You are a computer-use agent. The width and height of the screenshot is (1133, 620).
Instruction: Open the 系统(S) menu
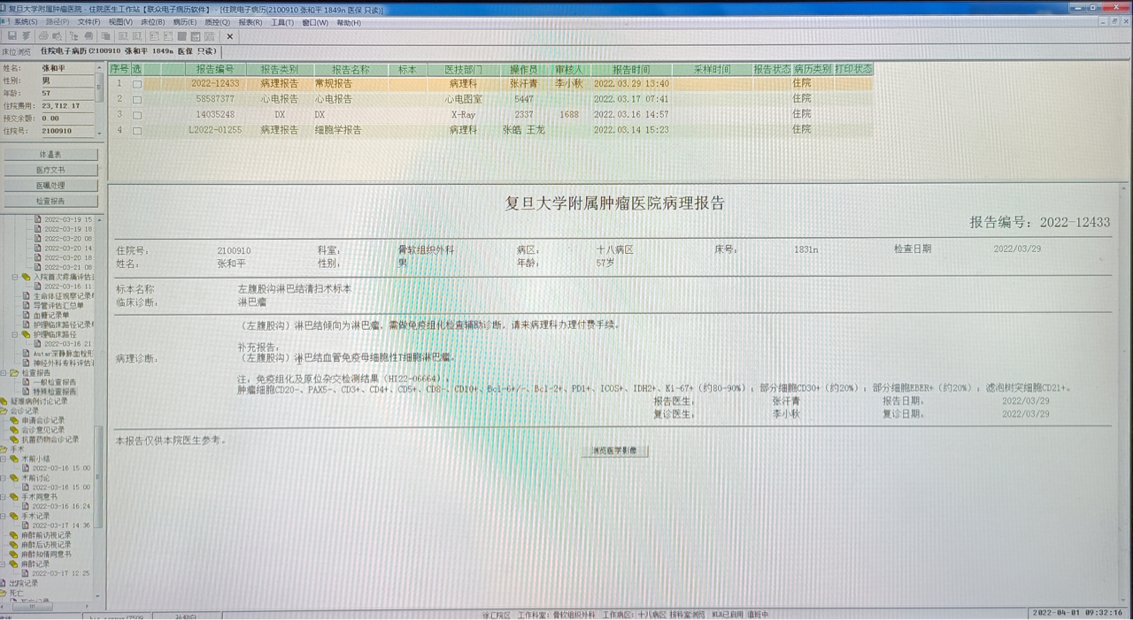25,22
